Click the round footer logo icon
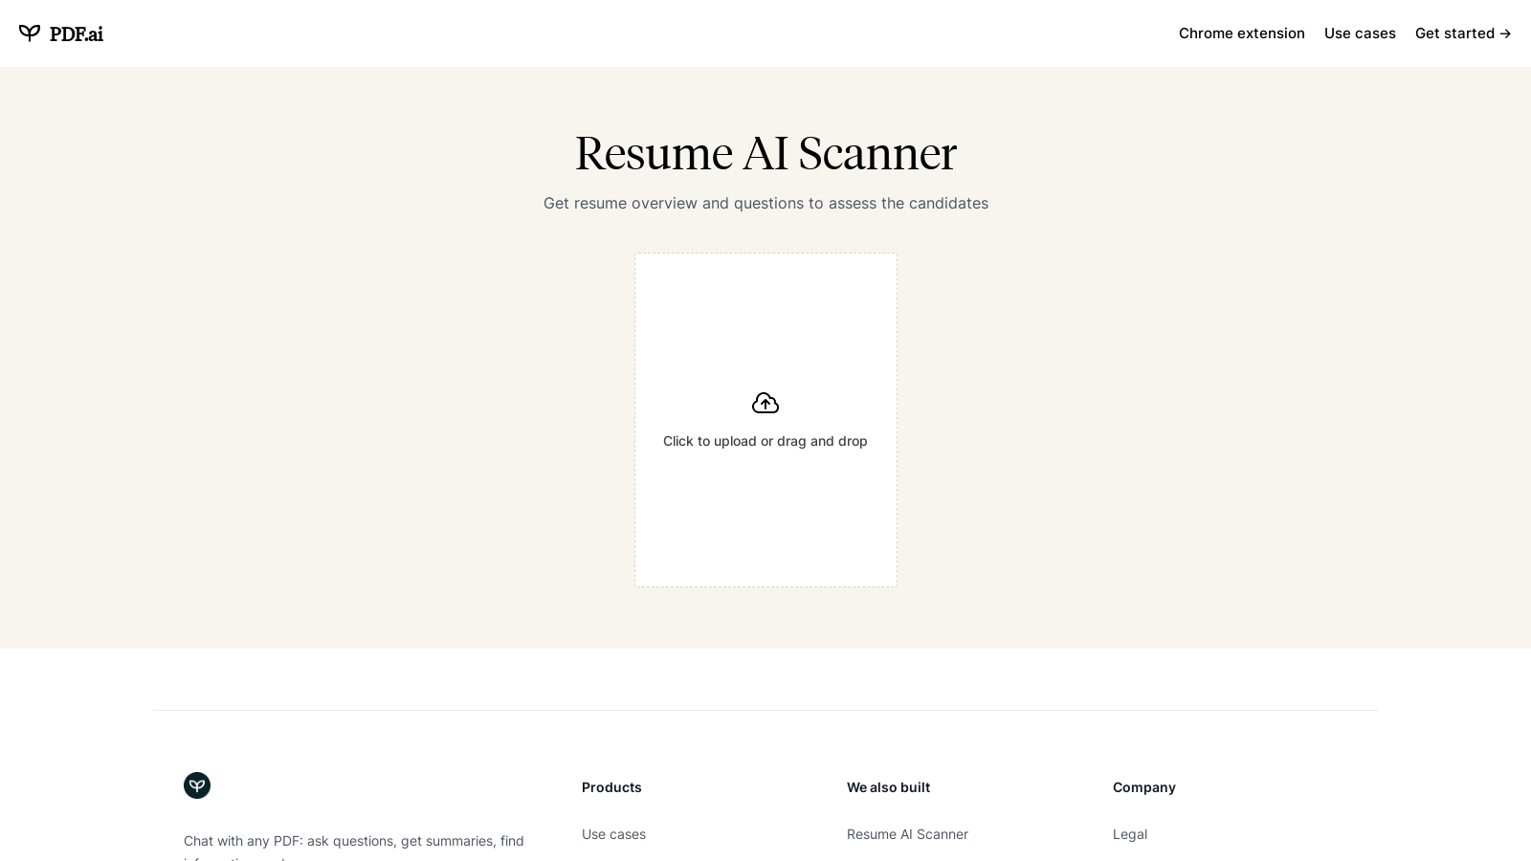 [197, 785]
